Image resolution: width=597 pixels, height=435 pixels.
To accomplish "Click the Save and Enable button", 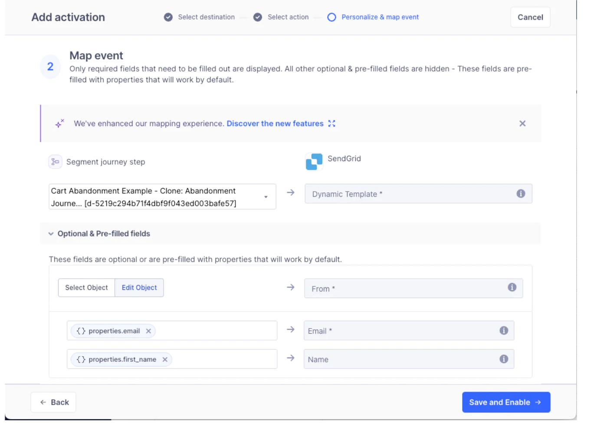I will pyautogui.click(x=506, y=402).
